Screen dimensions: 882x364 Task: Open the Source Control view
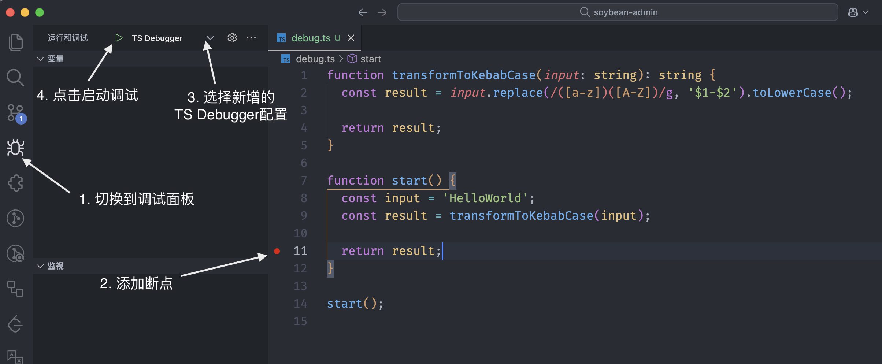(15, 113)
